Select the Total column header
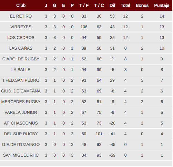The image size is (173, 167). tap(125, 6)
